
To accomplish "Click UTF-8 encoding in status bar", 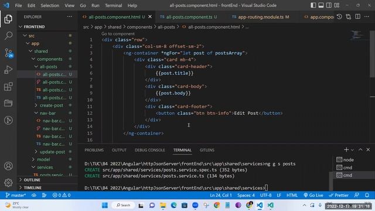I will tap(265, 195).
